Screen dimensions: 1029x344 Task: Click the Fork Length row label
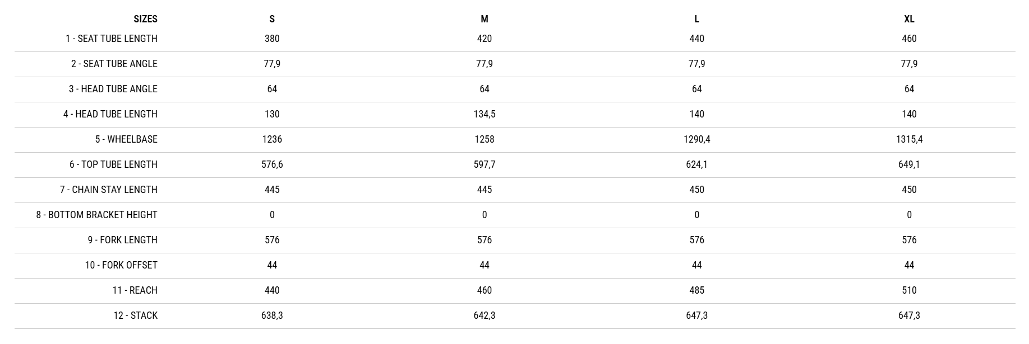[x=123, y=240]
